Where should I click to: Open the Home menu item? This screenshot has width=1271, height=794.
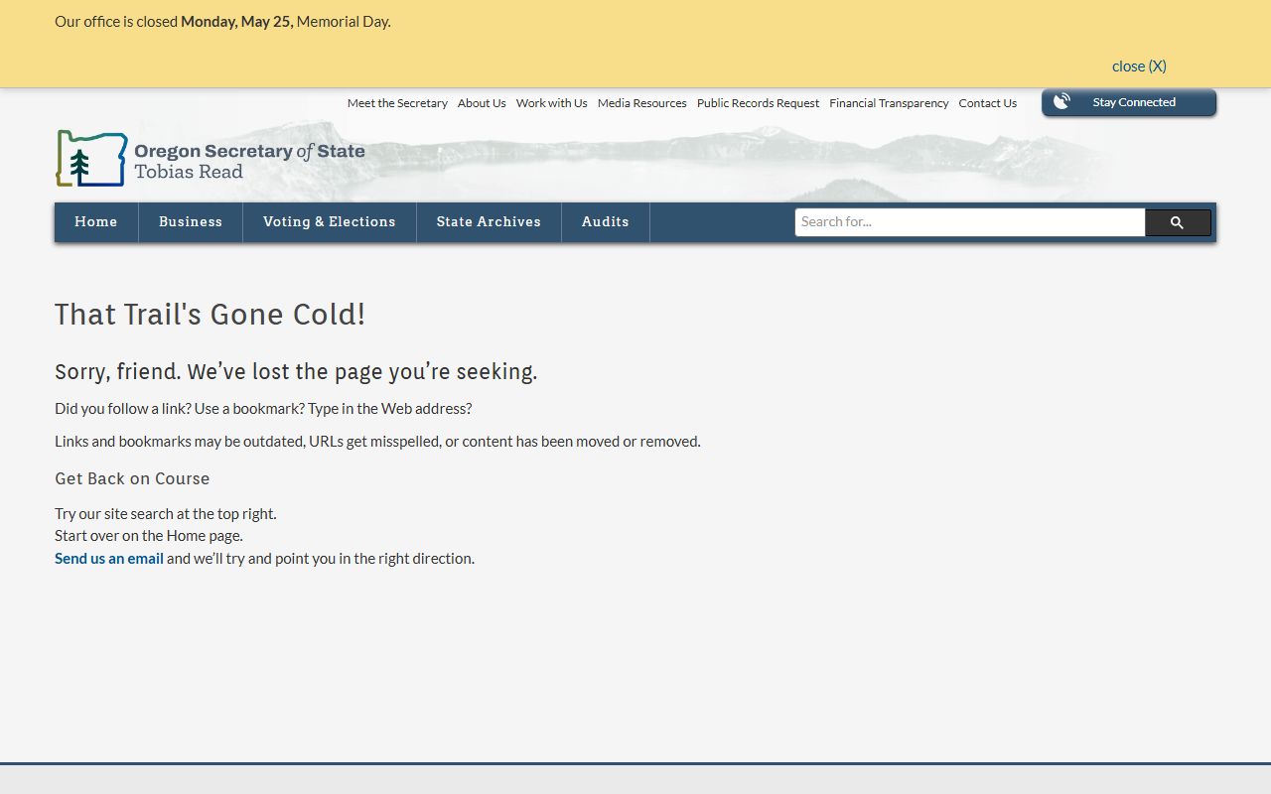coord(96,222)
